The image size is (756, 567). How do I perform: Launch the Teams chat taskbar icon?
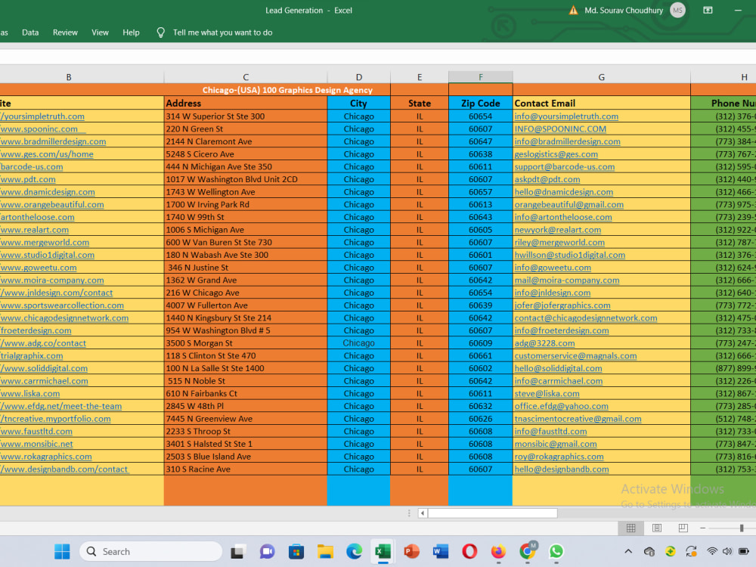click(x=267, y=551)
